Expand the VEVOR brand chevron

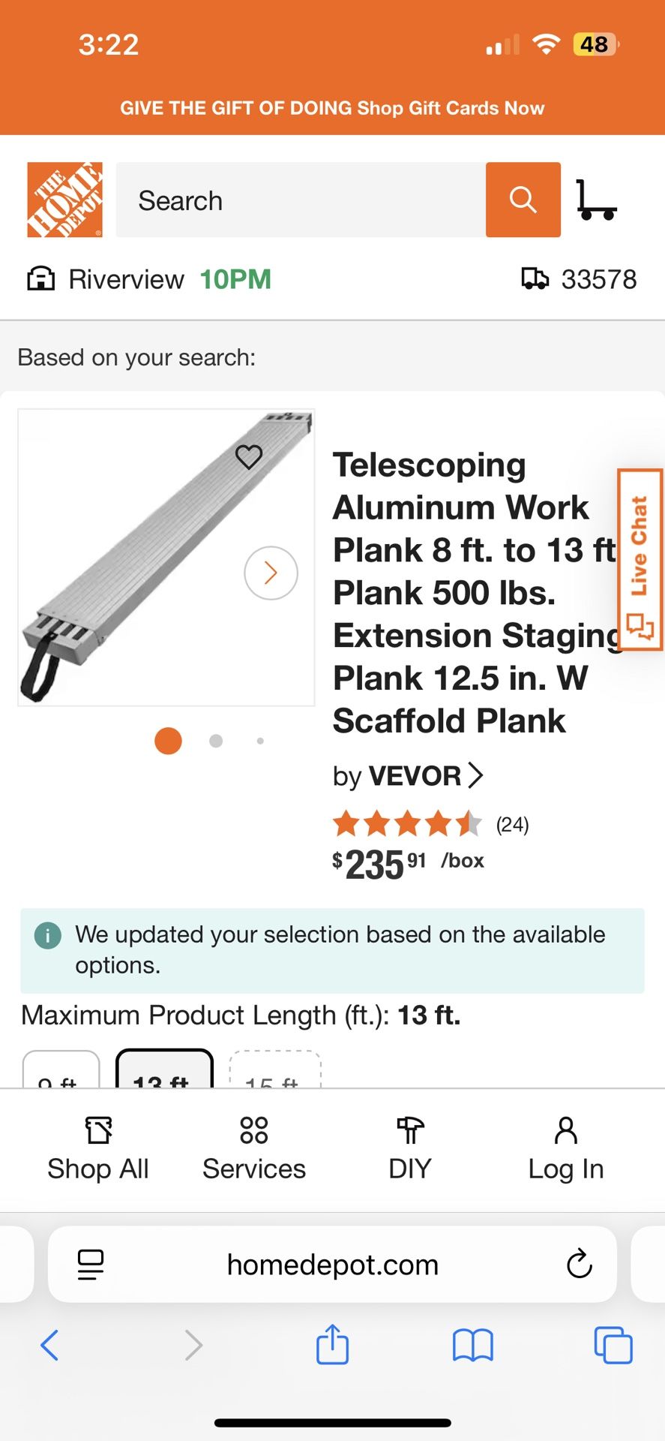click(x=478, y=775)
